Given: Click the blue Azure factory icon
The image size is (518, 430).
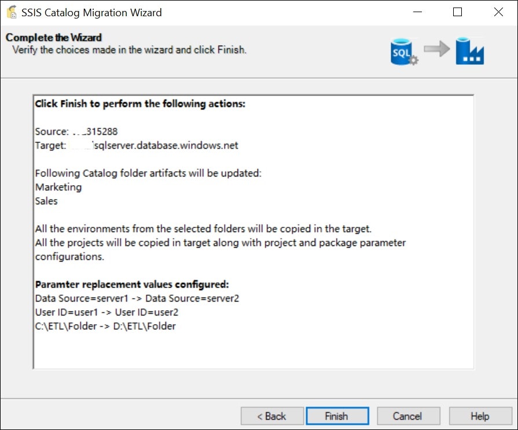Looking at the screenshot, I should click(x=469, y=52).
